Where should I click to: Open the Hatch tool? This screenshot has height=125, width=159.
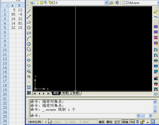click(29, 87)
